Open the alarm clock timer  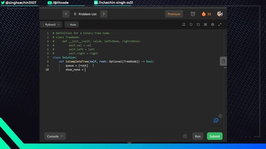pos(193,14)
